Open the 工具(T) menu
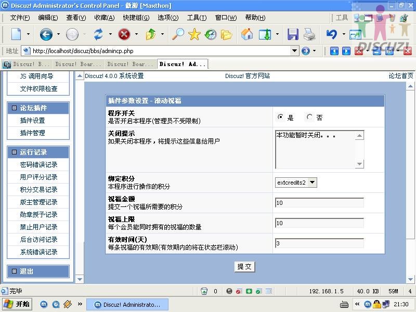 pyautogui.click(x=197, y=18)
